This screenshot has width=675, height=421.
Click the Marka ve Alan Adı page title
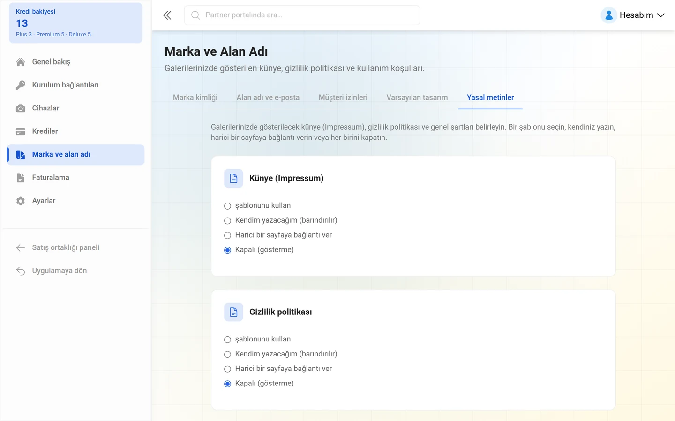coord(216,51)
